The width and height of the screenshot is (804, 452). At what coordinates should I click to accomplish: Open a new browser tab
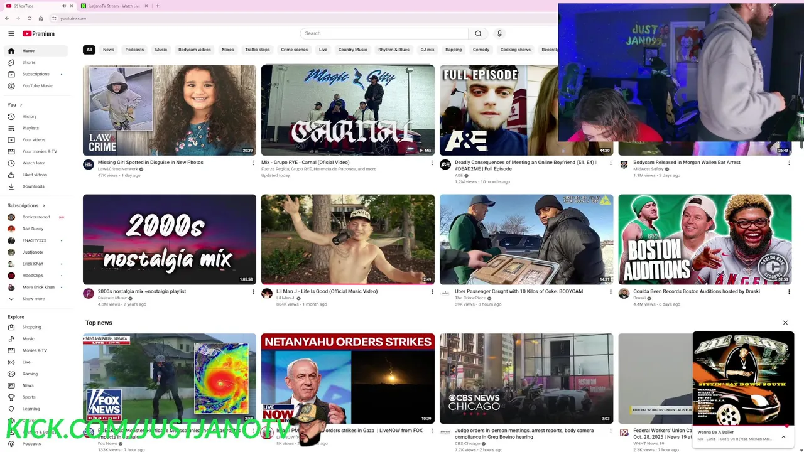[157, 6]
